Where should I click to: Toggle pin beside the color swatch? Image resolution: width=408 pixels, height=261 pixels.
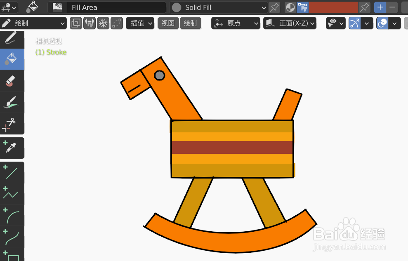click(x=365, y=7)
